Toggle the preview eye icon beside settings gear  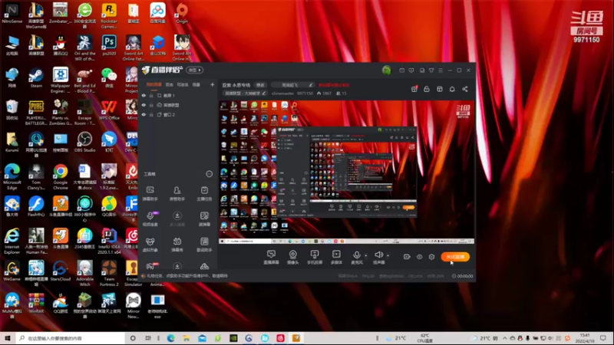(x=419, y=257)
